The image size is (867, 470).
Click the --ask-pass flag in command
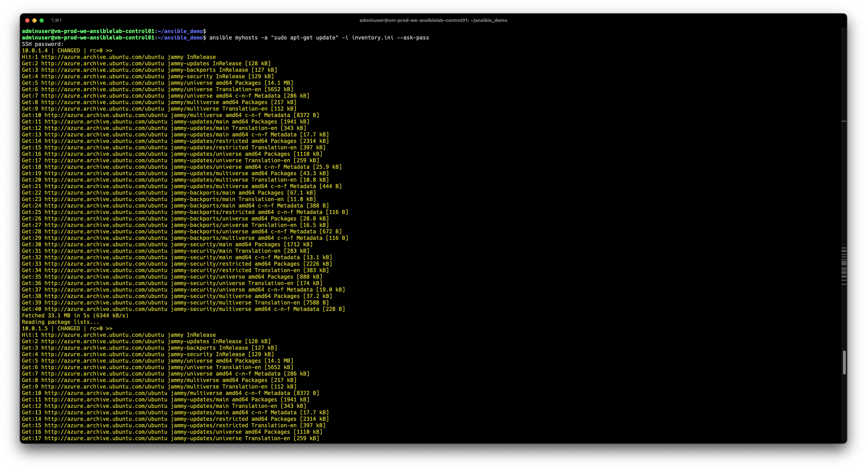click(x=413, y=38)
